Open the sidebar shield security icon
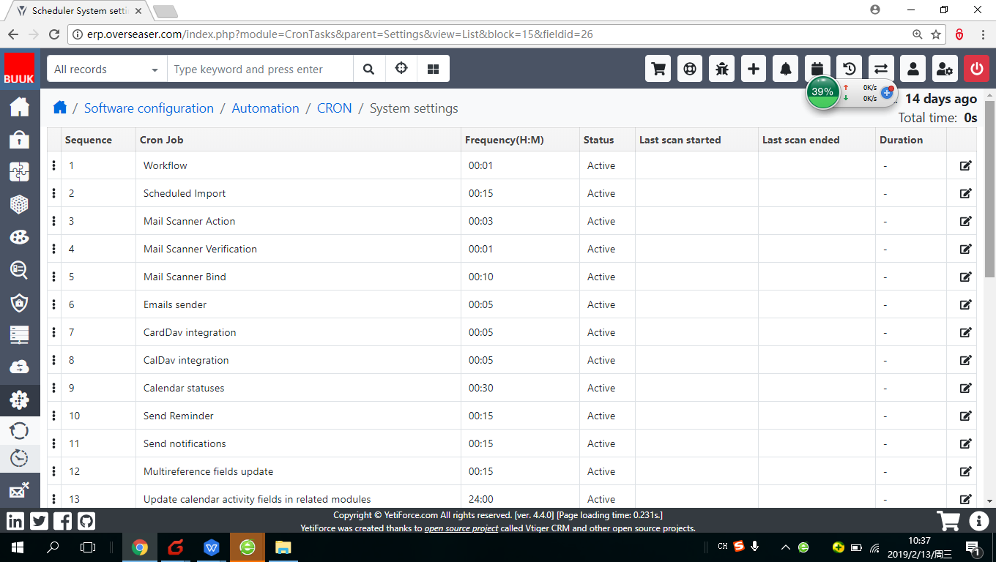The height and width of the screenshot is (562, 996). tap(20, 302)
